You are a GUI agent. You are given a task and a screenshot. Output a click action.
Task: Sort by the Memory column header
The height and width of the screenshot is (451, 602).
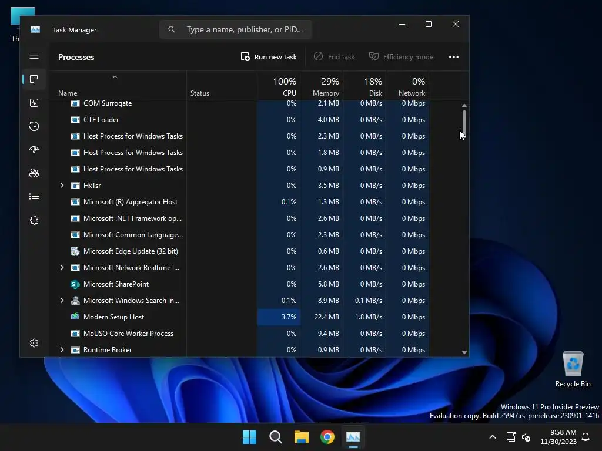pos(322,86)
